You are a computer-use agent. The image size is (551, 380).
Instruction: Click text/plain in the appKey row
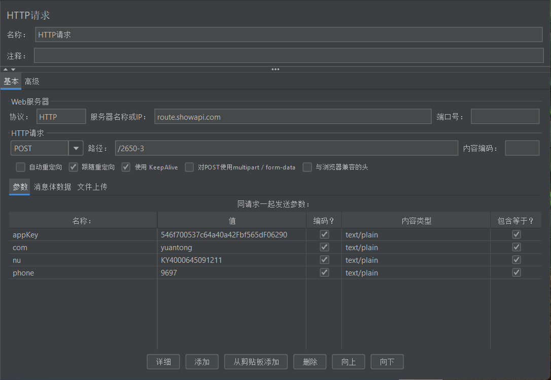coord(362,235)
